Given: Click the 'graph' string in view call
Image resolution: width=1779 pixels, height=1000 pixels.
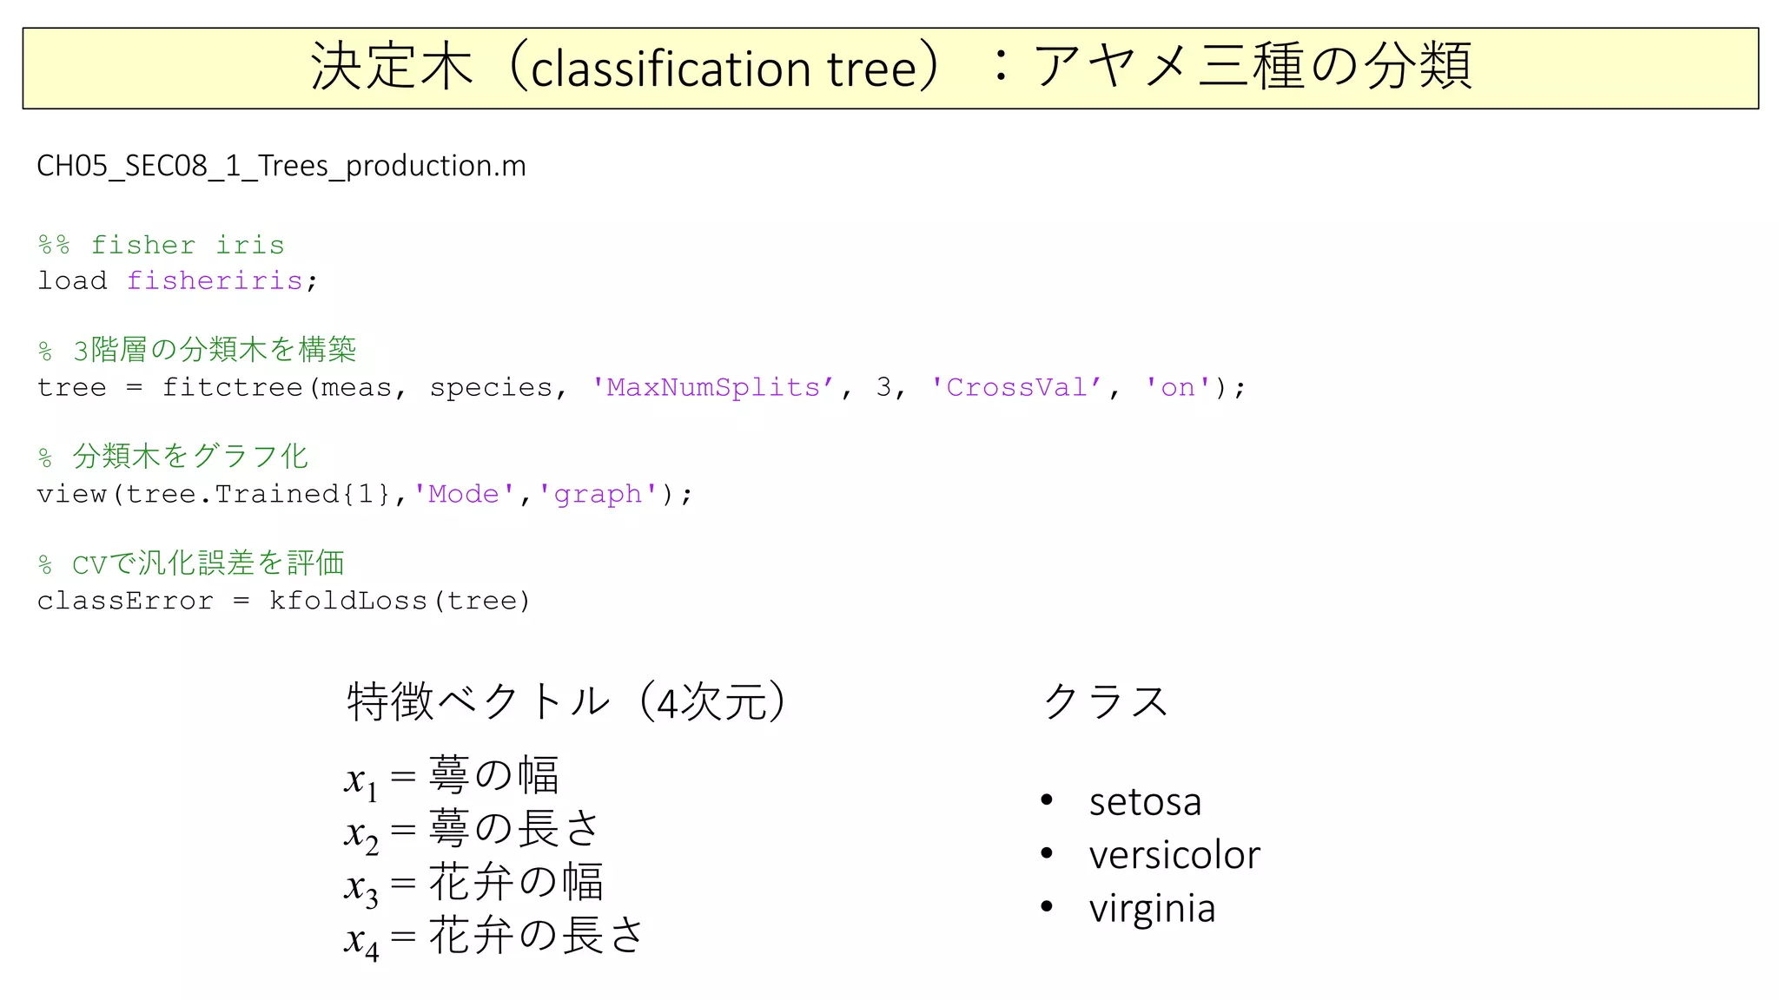Looking at the screenshot, I should [598, 494].
